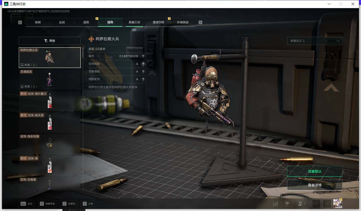The width and height of the screenshot is (361, 211).
Task: Switch to the 枪械 tab
Action: 38,22
